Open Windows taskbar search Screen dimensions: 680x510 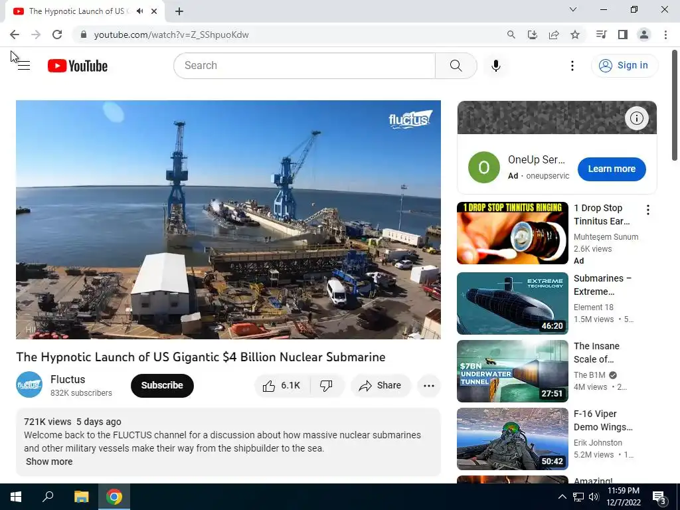(x=48, y=497)
